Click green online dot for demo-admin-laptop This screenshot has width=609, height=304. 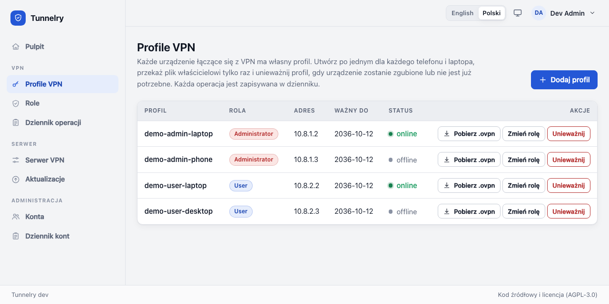click(x=391, y=134)
